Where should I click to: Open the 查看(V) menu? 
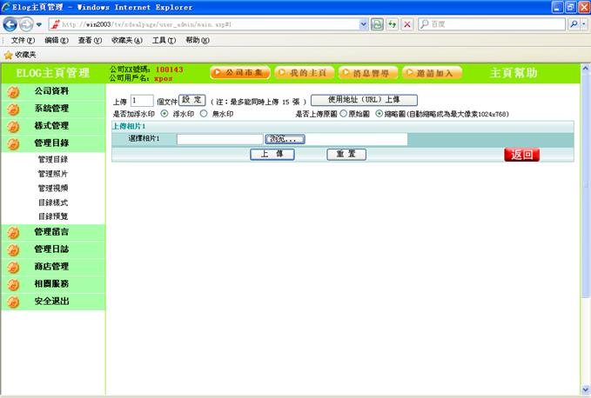coord(90,40)
